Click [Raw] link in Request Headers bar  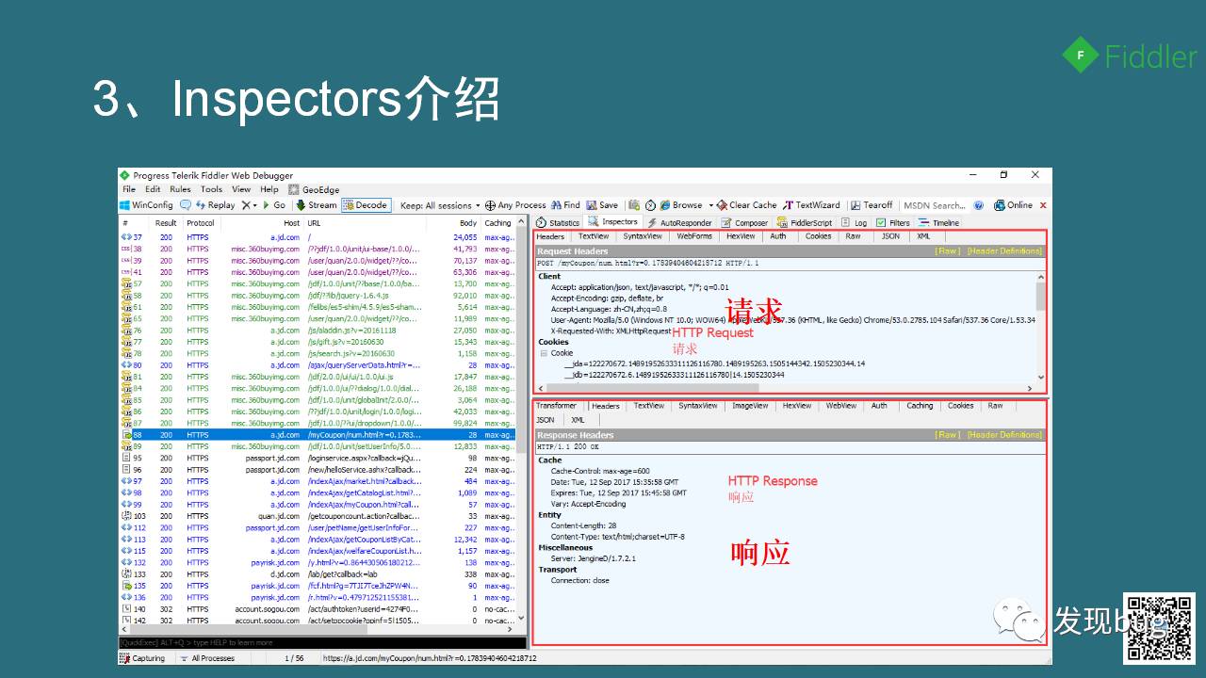pos(947,251)
